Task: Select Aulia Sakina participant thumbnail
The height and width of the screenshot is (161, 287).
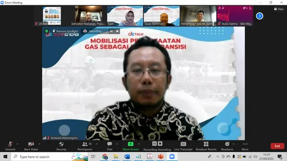Action: click(x=235, y=16)
